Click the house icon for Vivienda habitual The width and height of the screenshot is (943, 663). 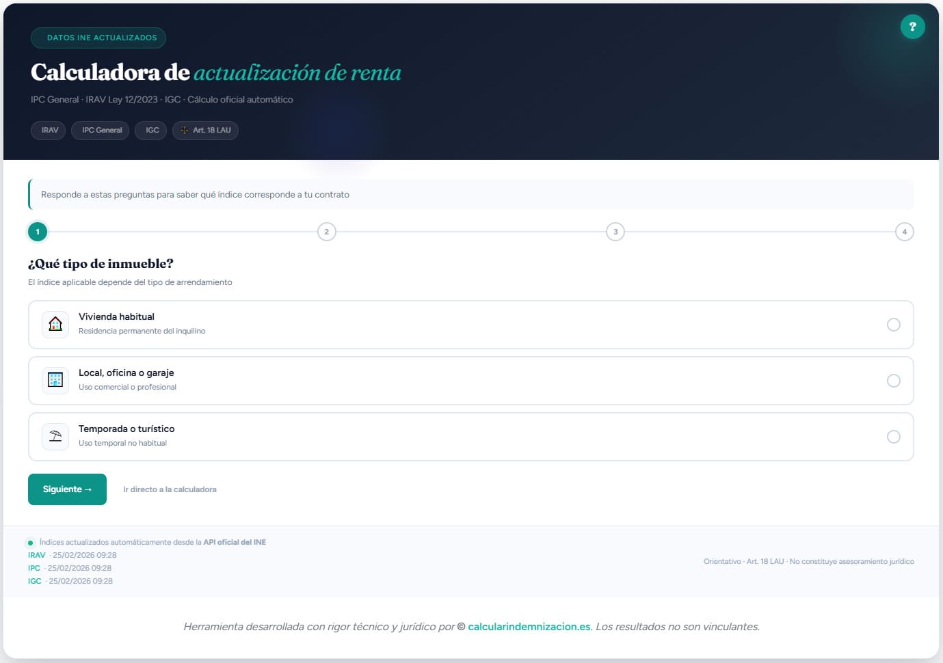tap(55, 324)
